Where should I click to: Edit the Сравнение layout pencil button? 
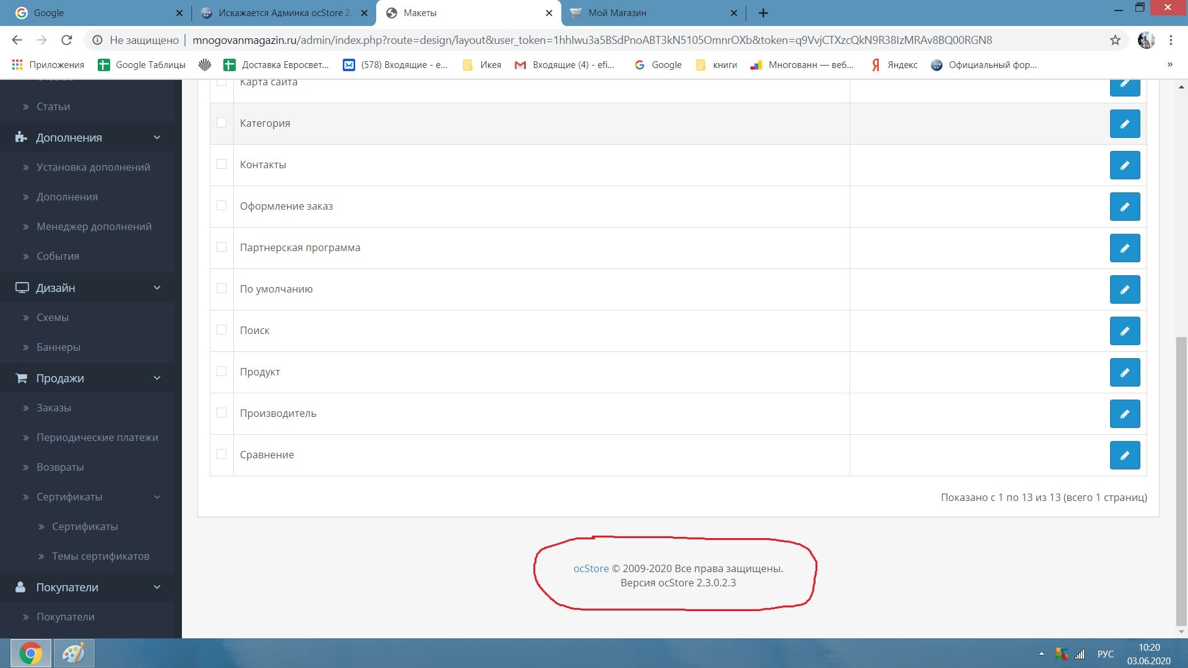point(1124,455)
